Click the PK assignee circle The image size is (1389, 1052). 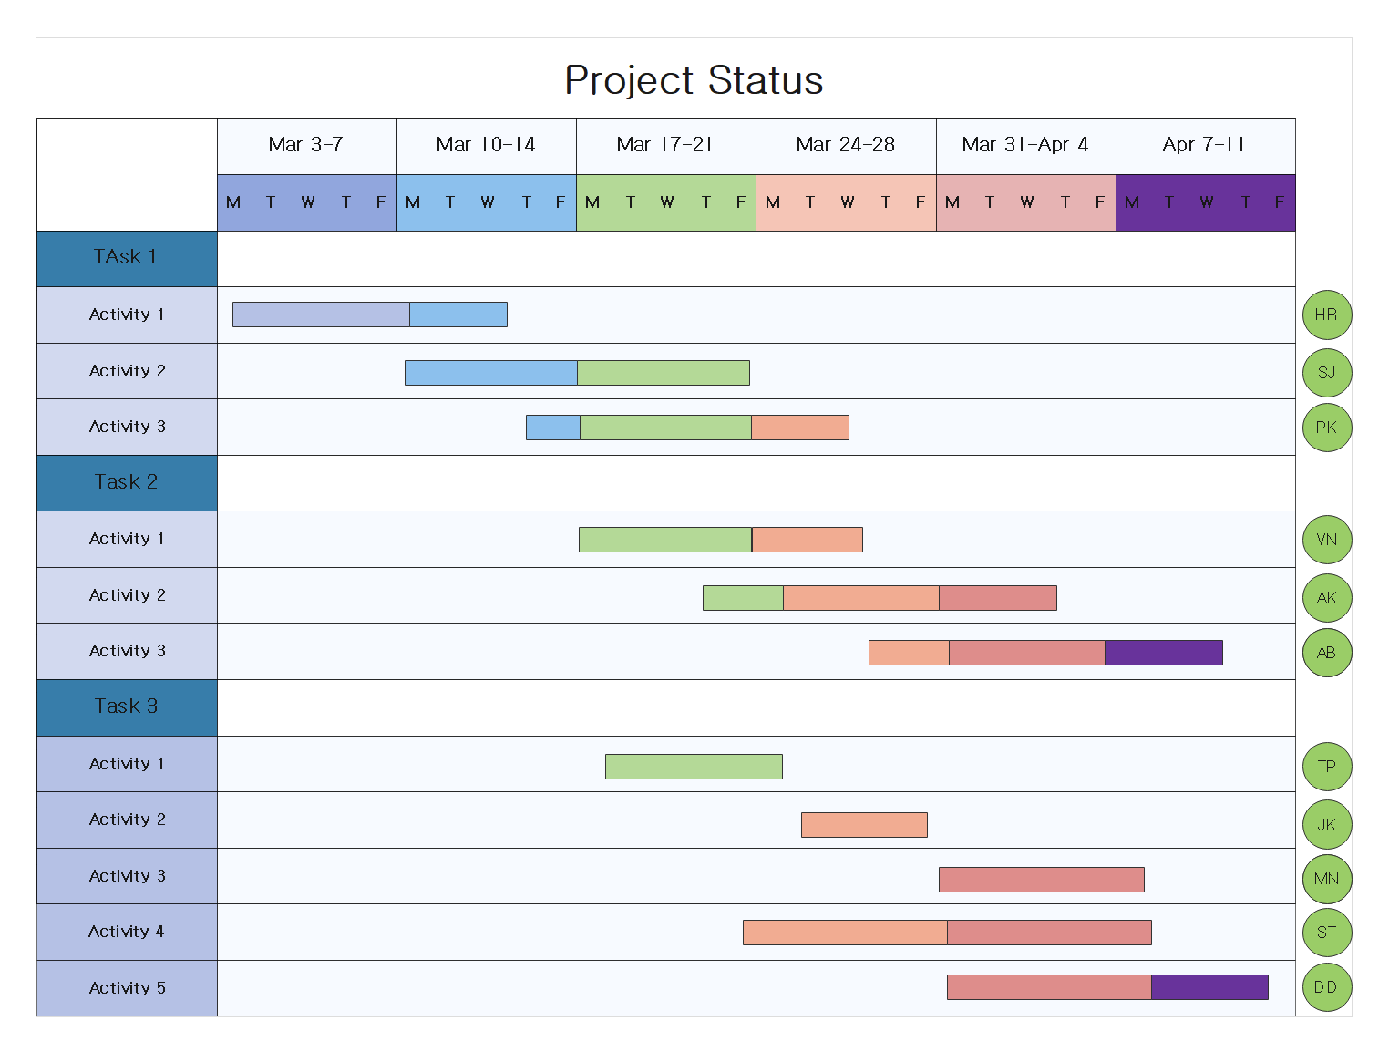(x=1326, y=428)
